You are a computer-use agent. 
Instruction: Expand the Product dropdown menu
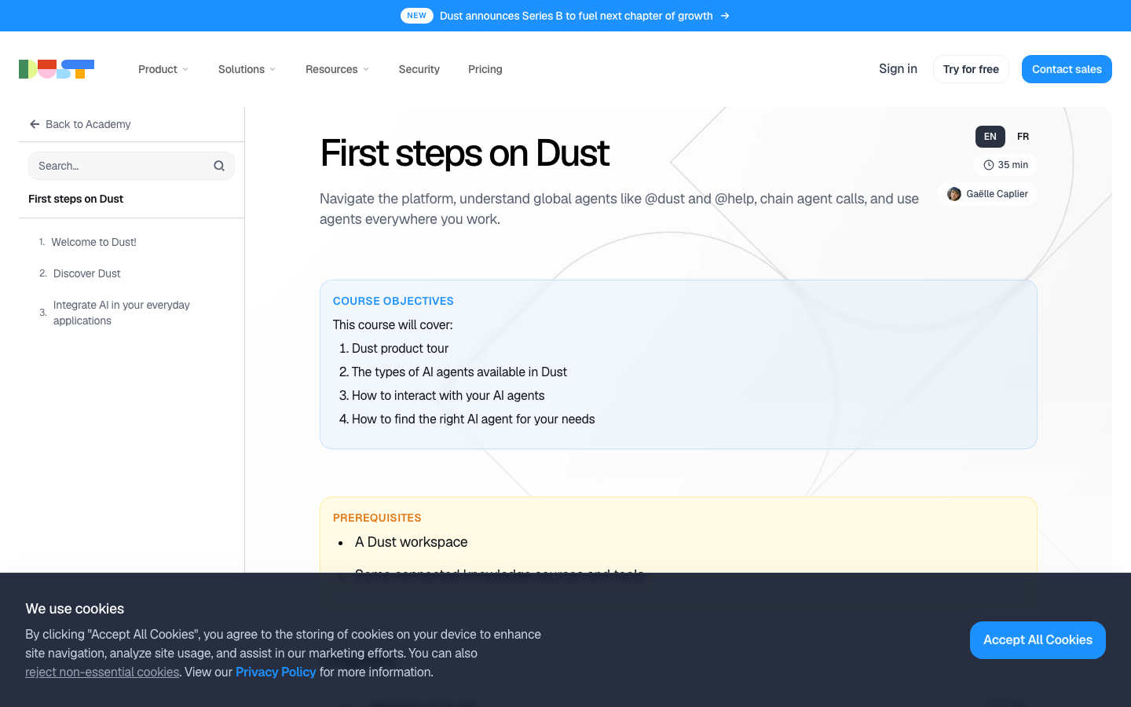pyautogui.click(x=163, y=69)
